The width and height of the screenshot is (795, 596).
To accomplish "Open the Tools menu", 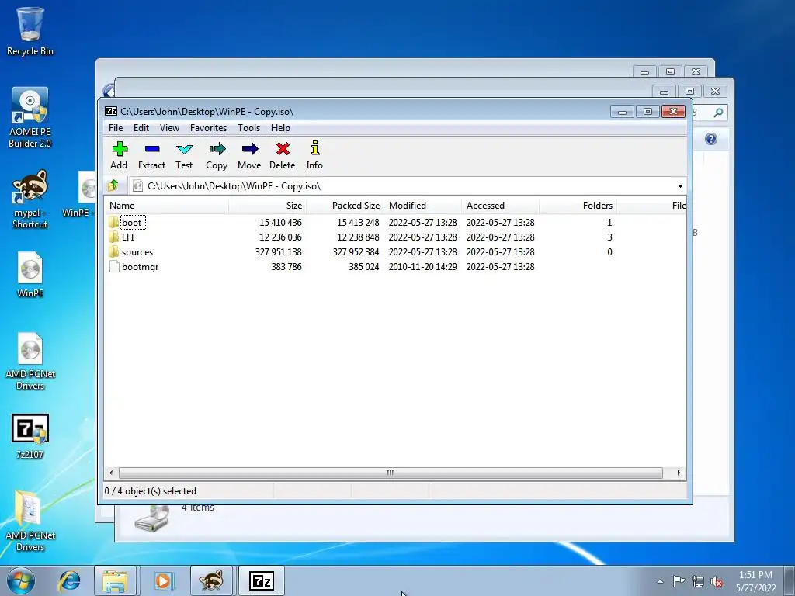I will point(248,128).
